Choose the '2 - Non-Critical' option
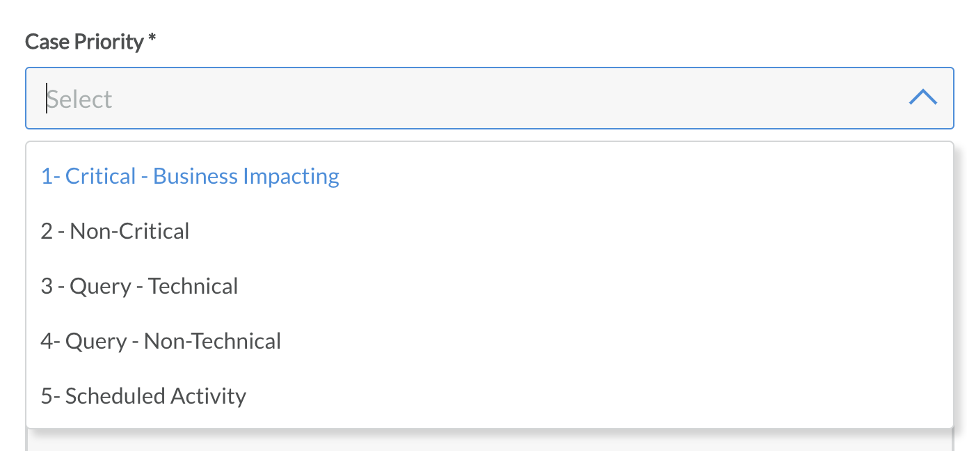Image resolution: width=967 pixels, height=451 pixels. tap(115, 231)
